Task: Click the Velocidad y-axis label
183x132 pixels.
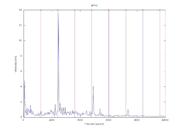Action: pyautogui.click(x=16, y=64)
